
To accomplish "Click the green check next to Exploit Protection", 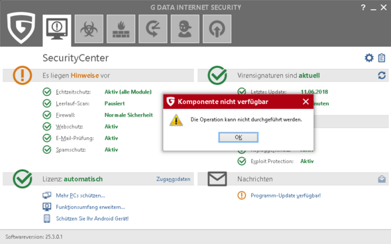I will 242,161.
